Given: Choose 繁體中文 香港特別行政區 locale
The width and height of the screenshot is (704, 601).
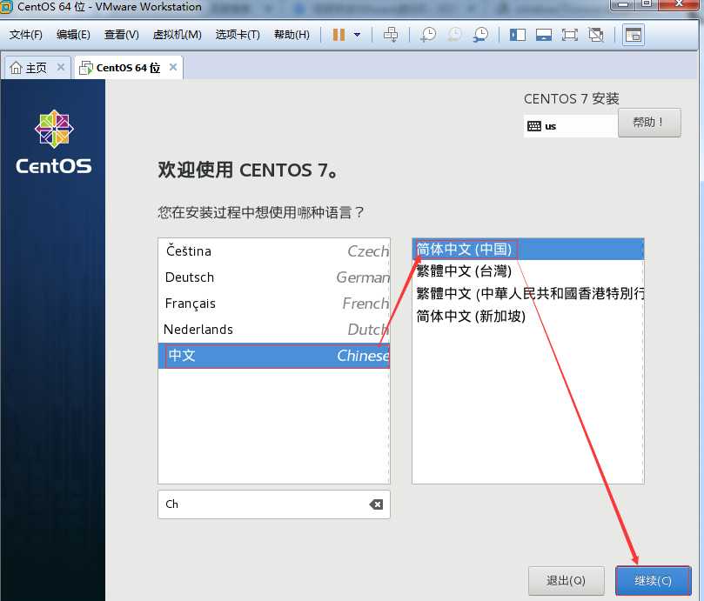Looking at the screenshot, I should 527,294.
